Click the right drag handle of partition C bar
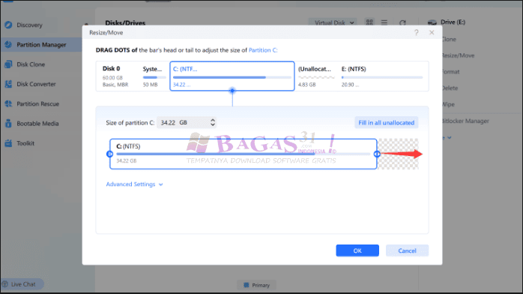 377,154
